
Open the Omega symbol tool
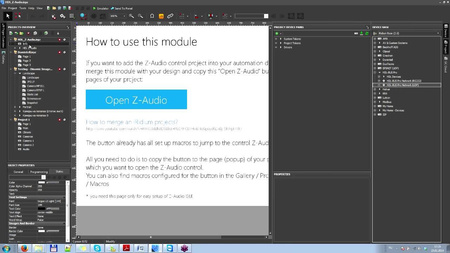coord(152,16)
